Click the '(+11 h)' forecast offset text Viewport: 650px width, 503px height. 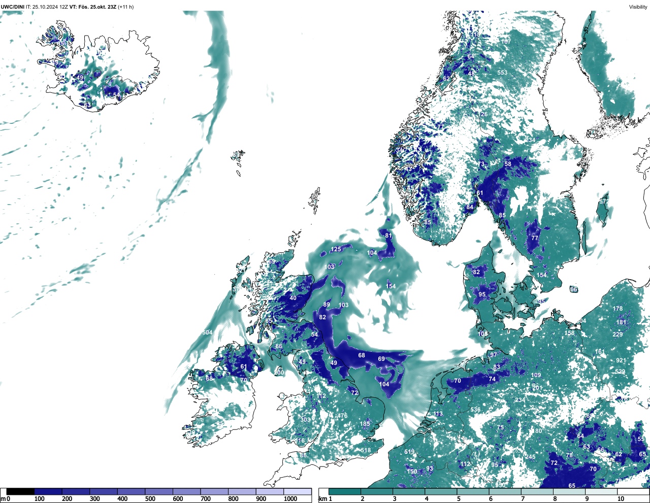pos(125,7)
